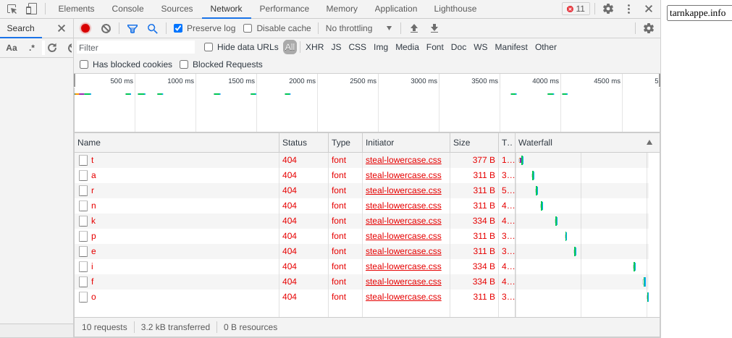The height and width of the screenshot is (338, 732).
Task: Click the export HAR download icon
Action: (434, 28)
